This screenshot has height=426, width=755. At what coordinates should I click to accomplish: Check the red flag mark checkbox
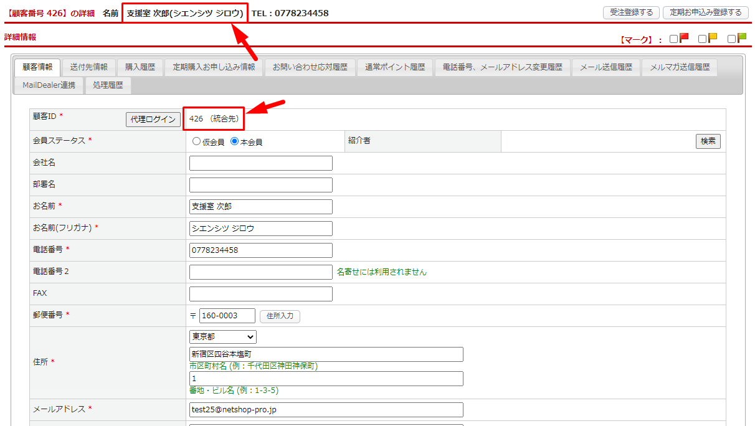point(673,39)
